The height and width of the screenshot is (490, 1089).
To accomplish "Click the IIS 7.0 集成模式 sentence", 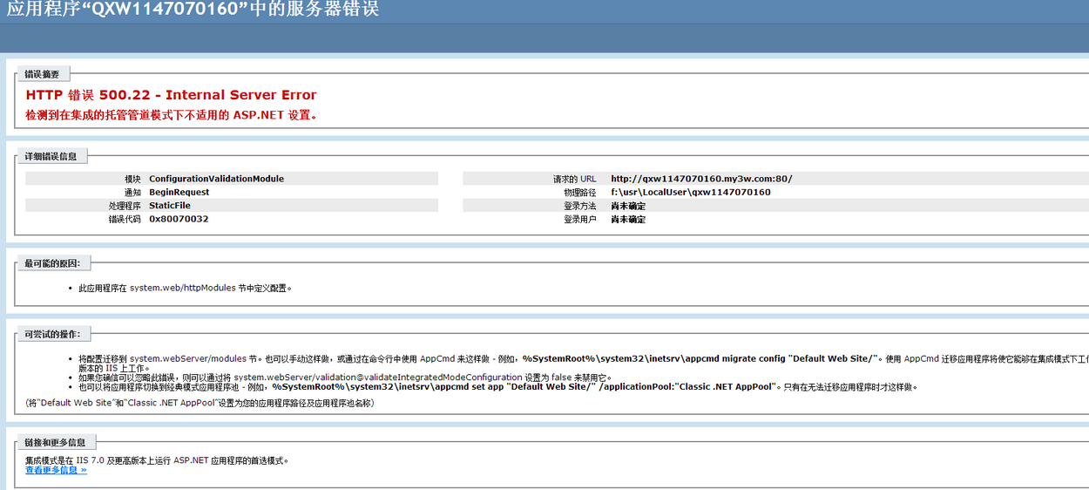I will tap(157, 459).
